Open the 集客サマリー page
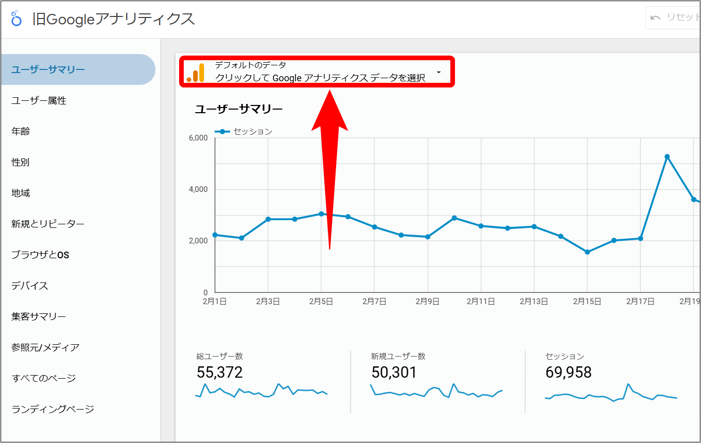Viewport: 701px width, 443px height. (39, 317)
